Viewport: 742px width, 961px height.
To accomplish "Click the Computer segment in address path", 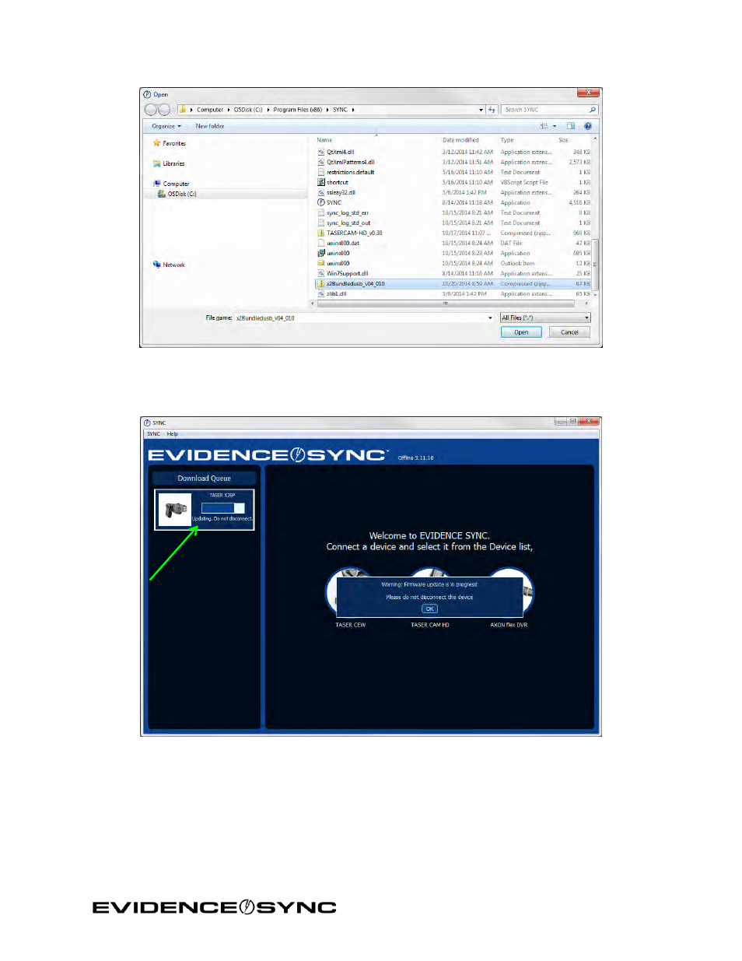I will coord(210,110).
